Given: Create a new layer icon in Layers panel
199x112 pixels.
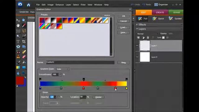Looking at the screenshot, I should (x=138, y=38).
